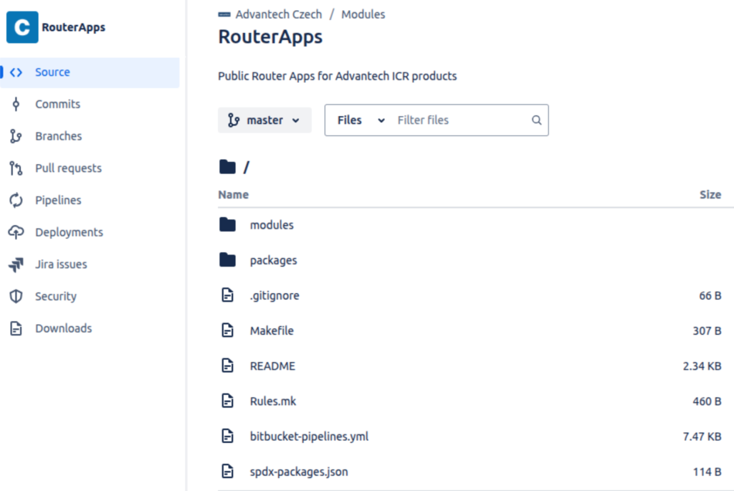This screenshot has width=734, height=491.
Task: Click the 114 B size value
Action: pos(707,472)
